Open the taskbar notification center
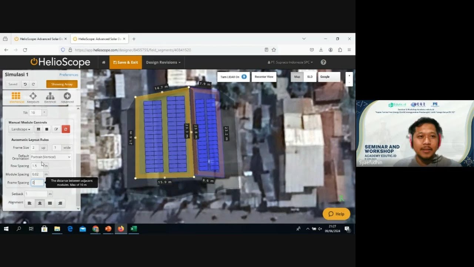Image resolution: width=474 pixels, height=267 pixels. pyautogui.click(x=347, y=229)
